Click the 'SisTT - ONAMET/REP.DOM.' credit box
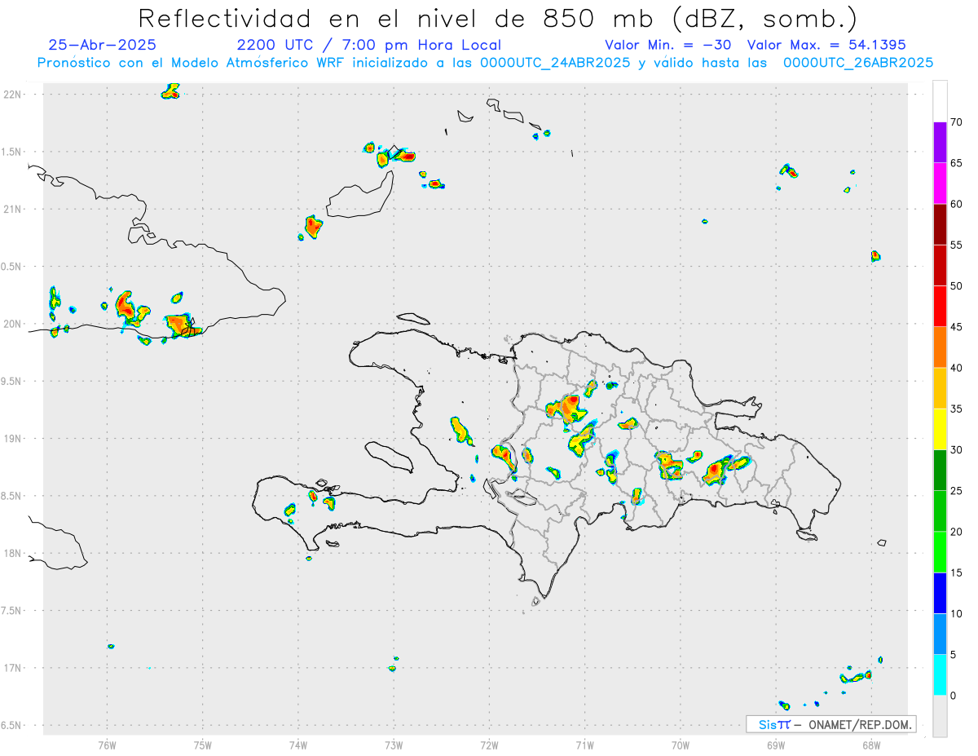The height and width of the screenshot is (756, 978). pos(830,724)
